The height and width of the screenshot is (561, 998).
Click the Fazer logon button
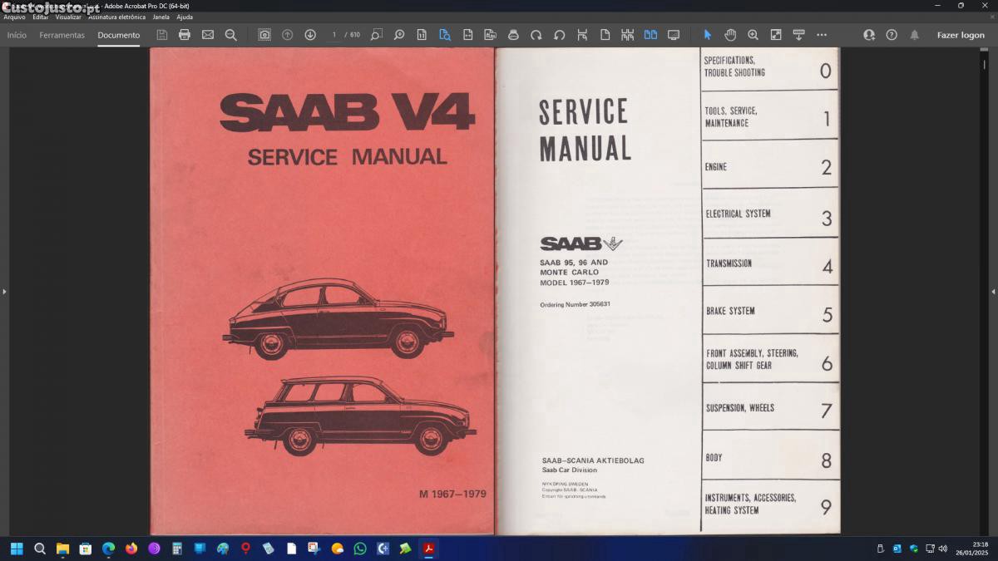click(961, 35)
